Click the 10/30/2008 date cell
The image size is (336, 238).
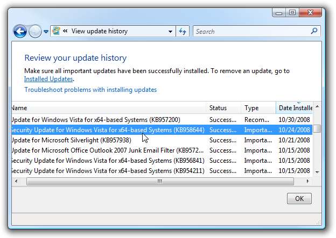(294, 119)
